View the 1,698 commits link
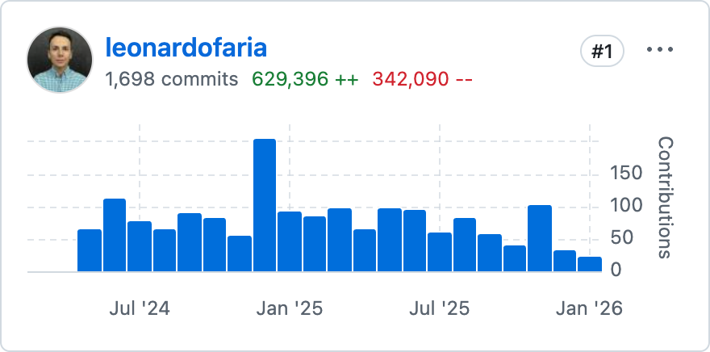Image resolution: width=710 pixels, height=352 pixels. pos(171,79)
